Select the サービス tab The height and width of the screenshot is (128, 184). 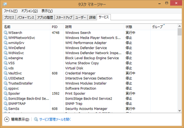pos(104,17)
